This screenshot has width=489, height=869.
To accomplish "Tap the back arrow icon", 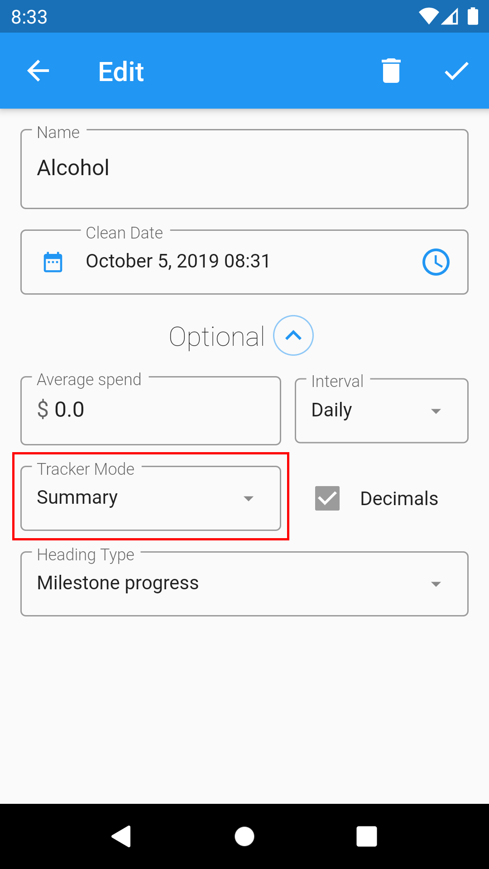I will [x=38, y=71].
